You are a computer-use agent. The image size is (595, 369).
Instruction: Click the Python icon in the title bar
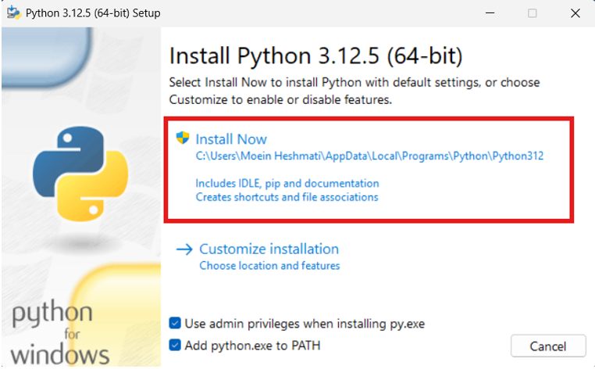point(13,13)
